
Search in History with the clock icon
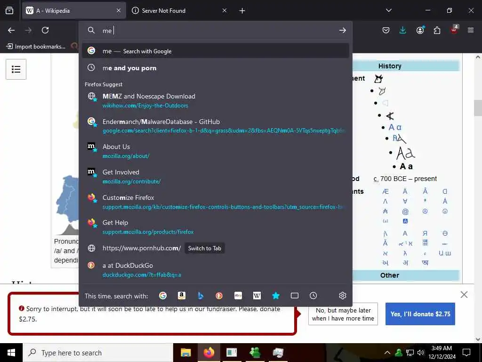click(313, 296)
